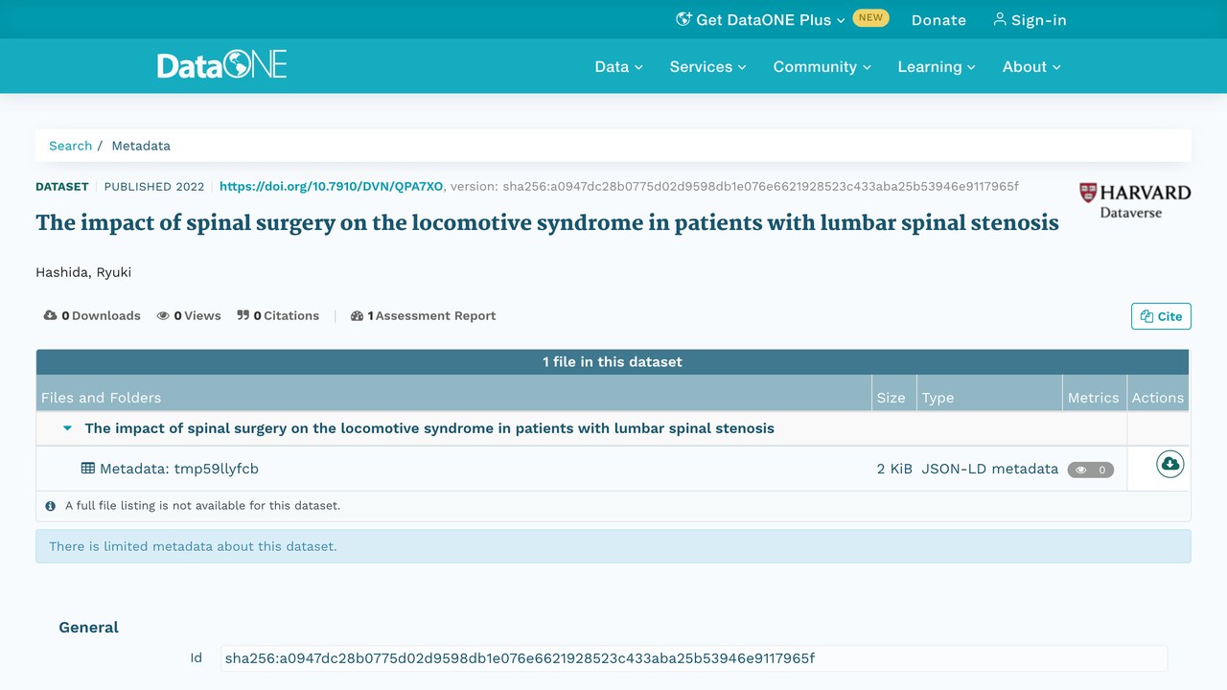The image size is (1227, 690).
Task: Click the eye icon next to Views
Action: coord(163,315)
